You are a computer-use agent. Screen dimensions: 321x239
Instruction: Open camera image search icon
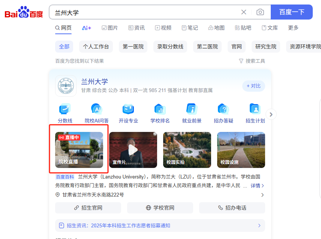point(260,12)
